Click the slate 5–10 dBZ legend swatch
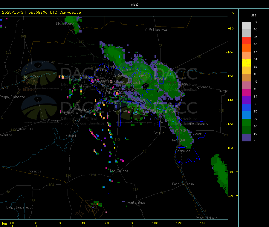269x227 pixels. point(246,138)
